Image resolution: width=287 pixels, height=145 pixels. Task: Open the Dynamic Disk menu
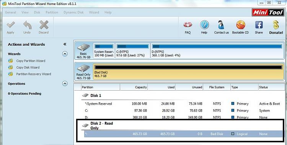[x=73, y=13]
